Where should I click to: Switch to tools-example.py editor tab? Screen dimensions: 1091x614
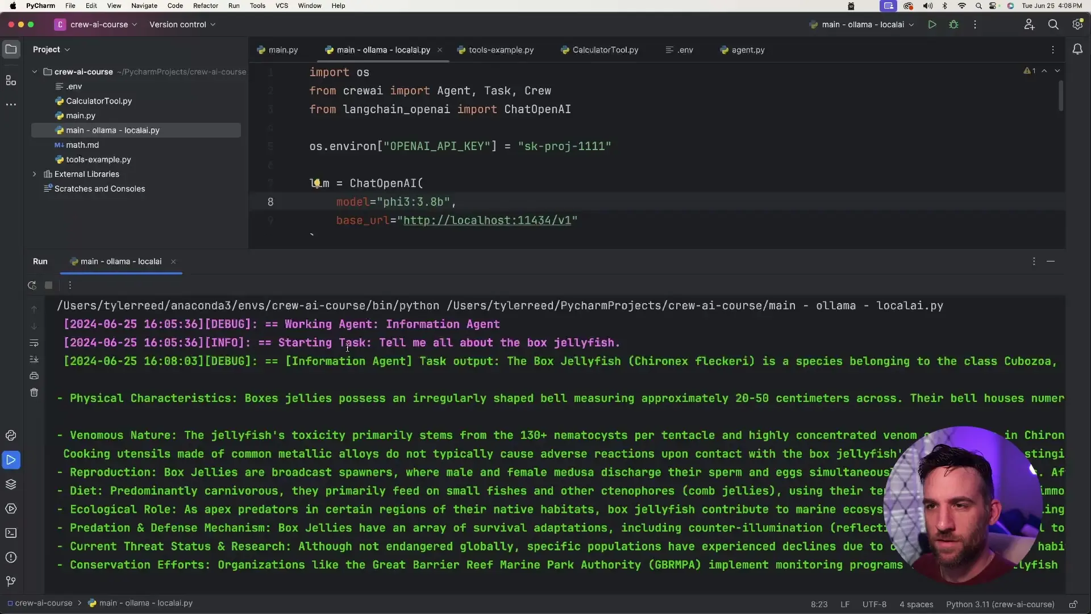(x=495, y=50)
